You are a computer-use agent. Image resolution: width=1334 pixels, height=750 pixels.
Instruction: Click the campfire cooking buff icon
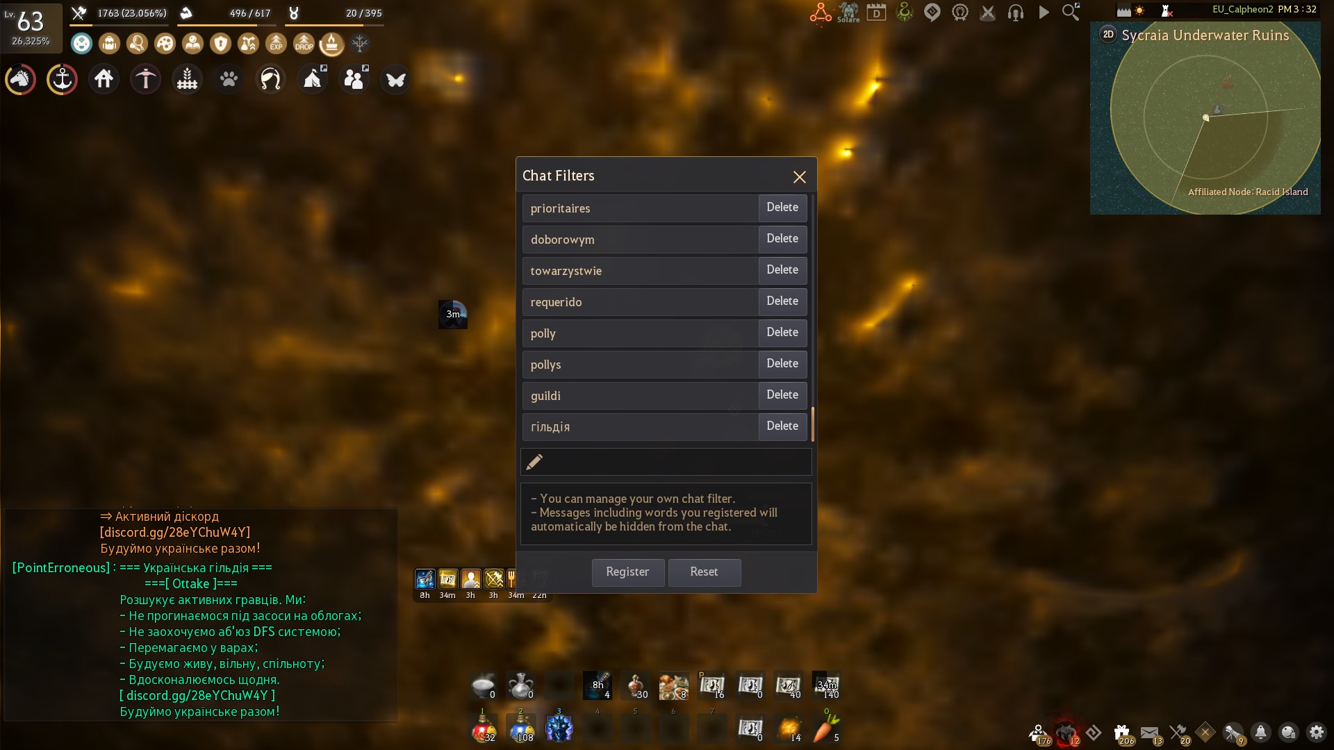pos(332,44)
